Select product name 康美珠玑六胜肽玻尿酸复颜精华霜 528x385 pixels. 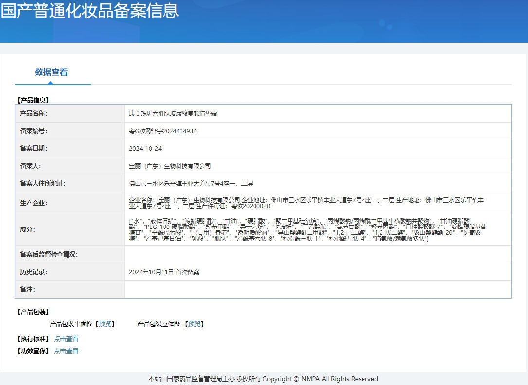[173, 114]
